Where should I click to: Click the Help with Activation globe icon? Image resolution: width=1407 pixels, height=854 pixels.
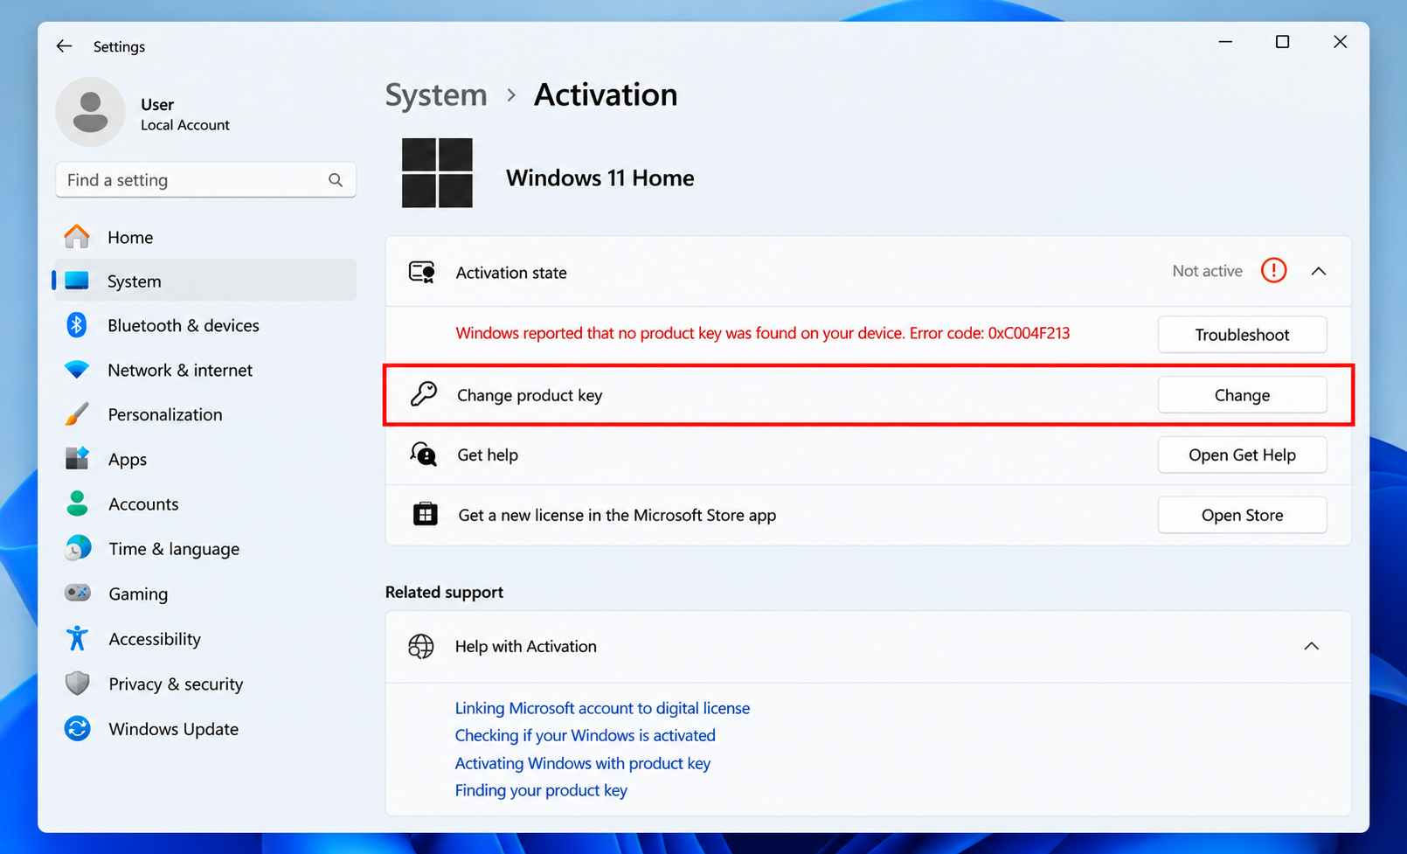421,646
